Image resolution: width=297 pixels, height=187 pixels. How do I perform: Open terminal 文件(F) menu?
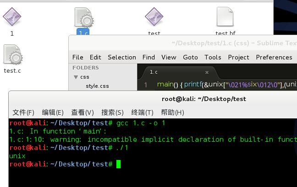23,112
